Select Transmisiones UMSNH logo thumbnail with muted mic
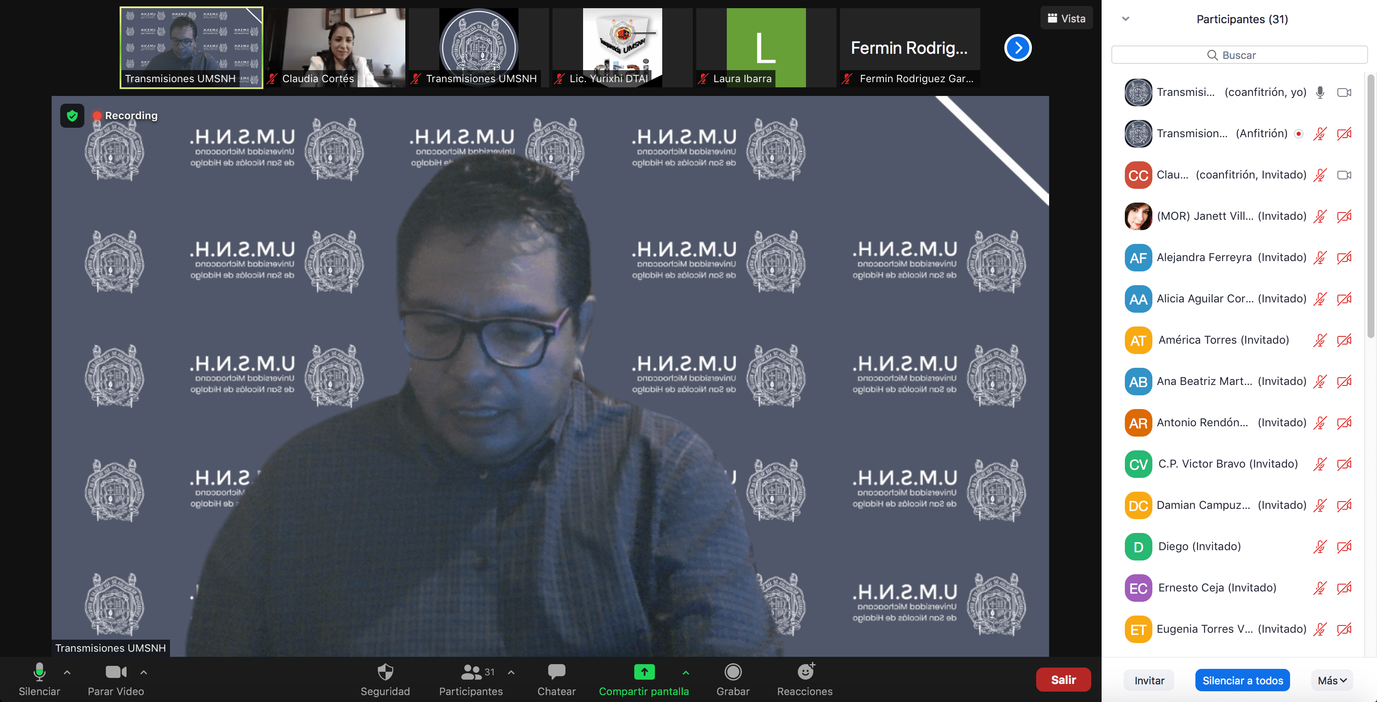Image resolution: width=1377 pixels, height=702 pixels. [479, 48]
